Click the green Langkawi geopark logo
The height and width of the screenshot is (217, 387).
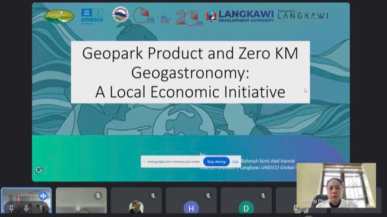[59, 16]
